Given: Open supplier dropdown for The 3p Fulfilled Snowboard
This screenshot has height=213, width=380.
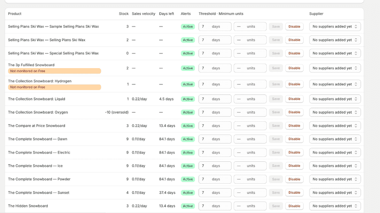Looking at the screenshot, I should coord(335,68).
